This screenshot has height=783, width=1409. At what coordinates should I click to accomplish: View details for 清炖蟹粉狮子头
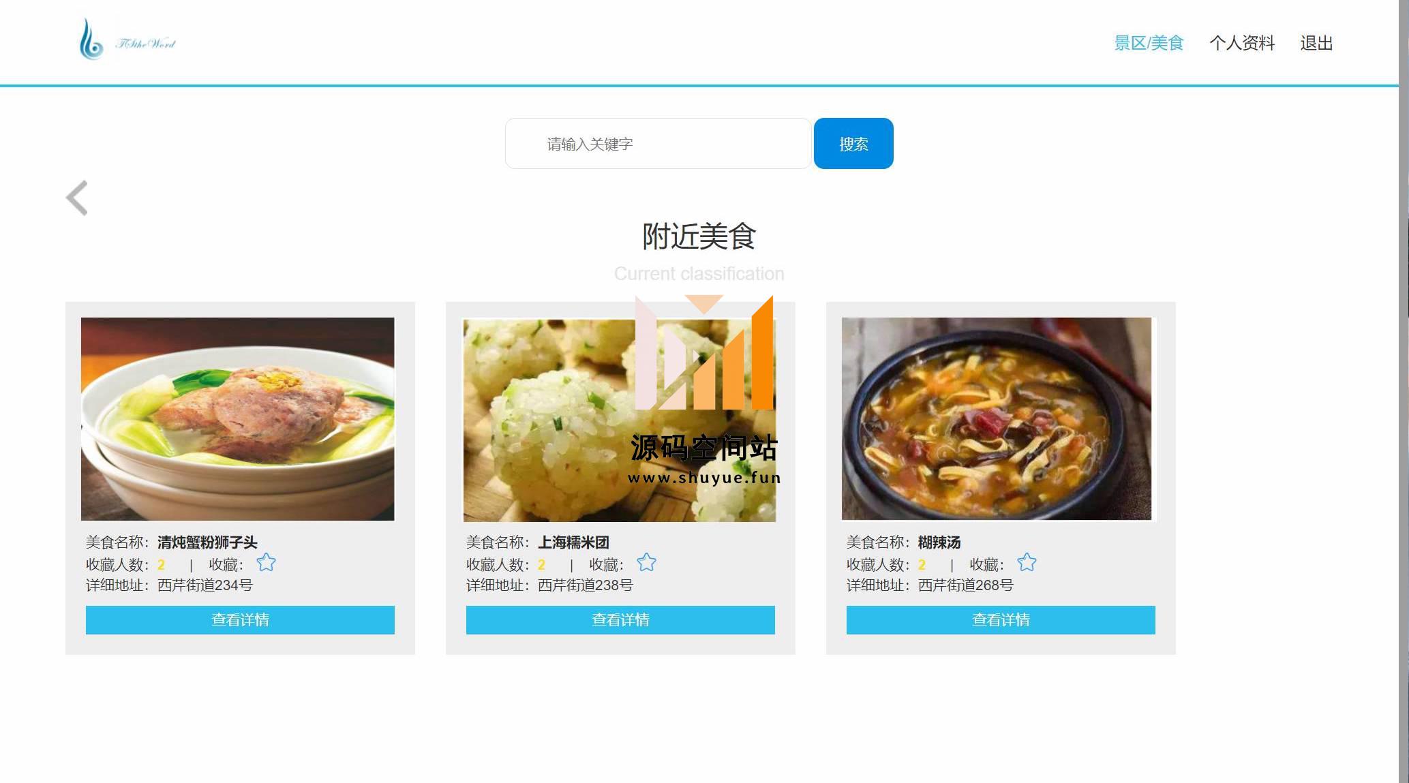click(240, 620)
